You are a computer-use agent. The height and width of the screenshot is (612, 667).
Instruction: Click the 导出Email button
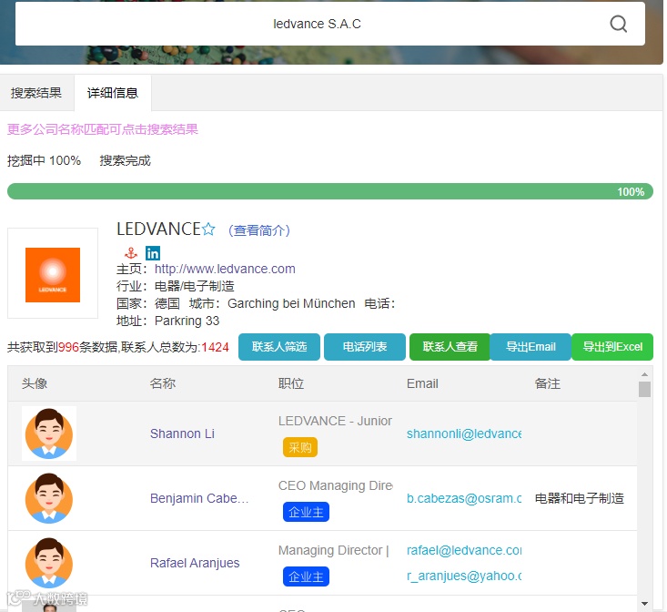[531, 347]
